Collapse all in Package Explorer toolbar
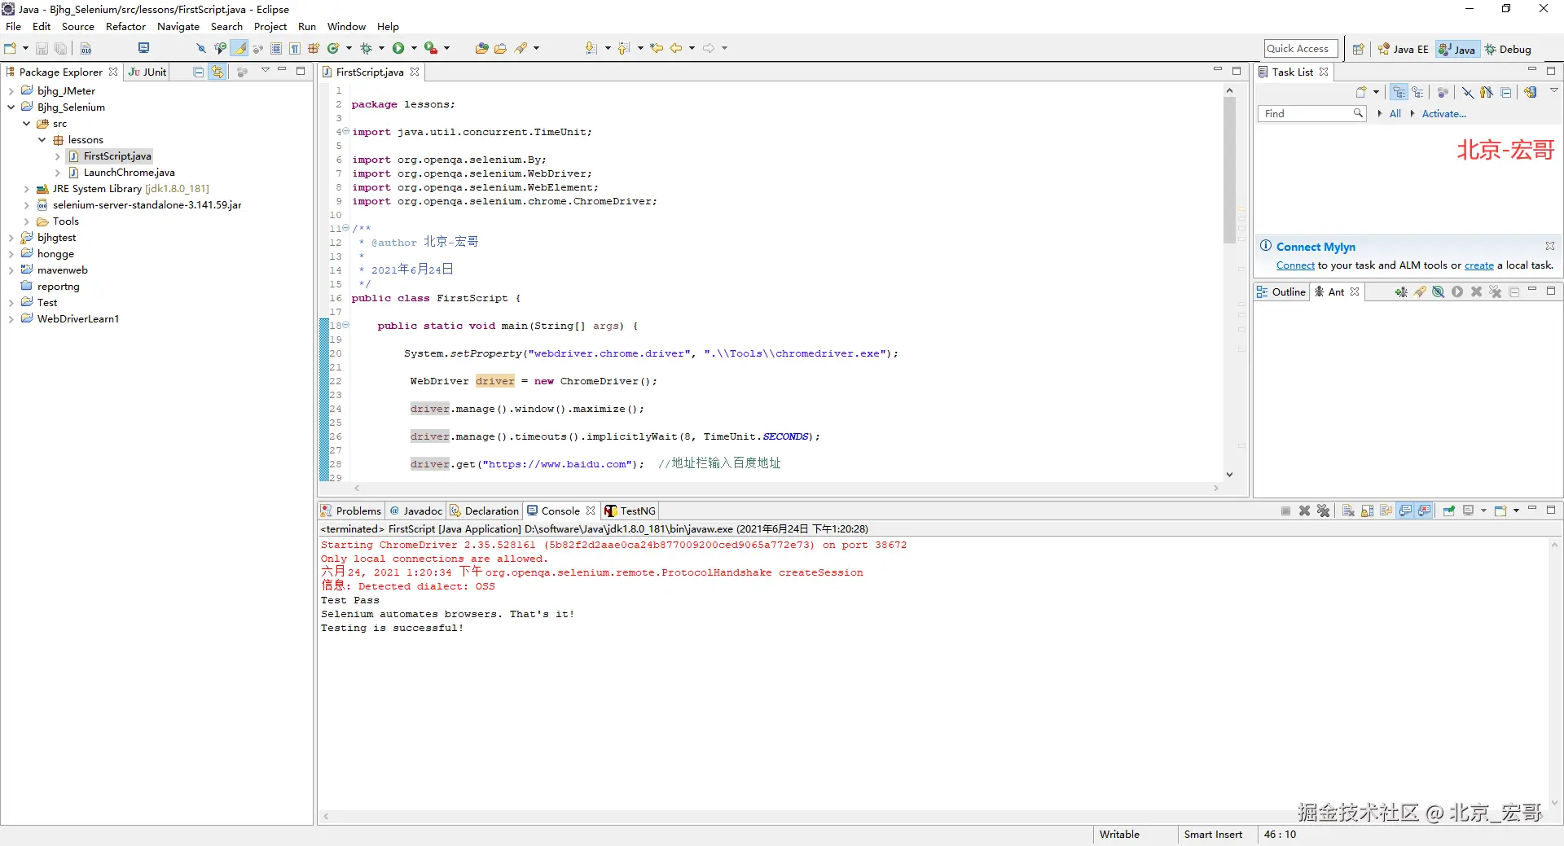Image resolution: width=1564 pixels, height=846 pixels. point(198,72)
